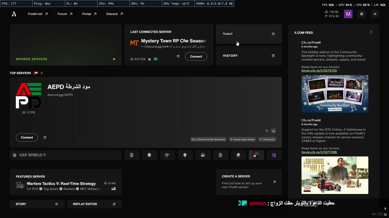Connect to the AEPD server

point(27,137)
